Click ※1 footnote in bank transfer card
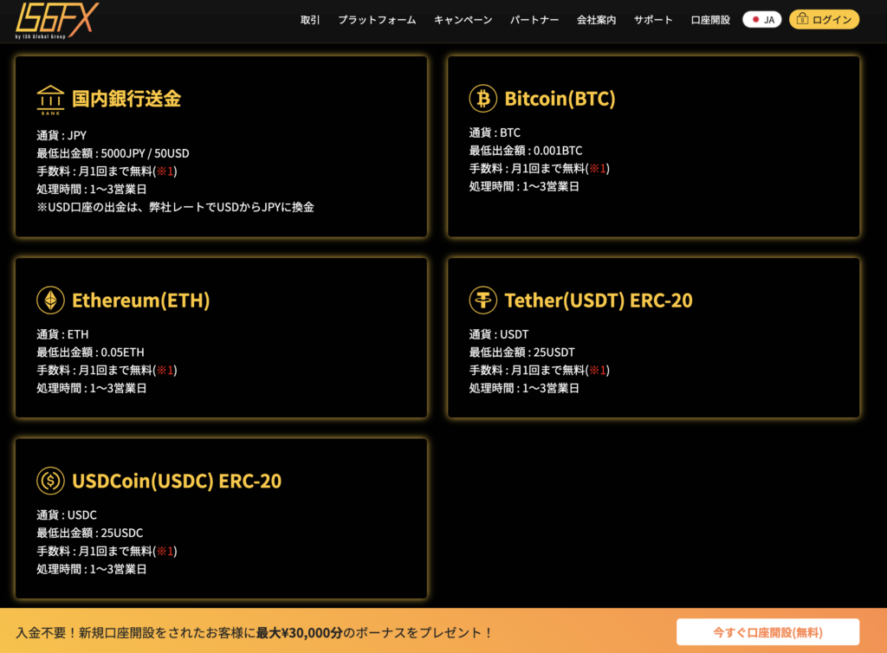887x653 pixels. [165, 171]
